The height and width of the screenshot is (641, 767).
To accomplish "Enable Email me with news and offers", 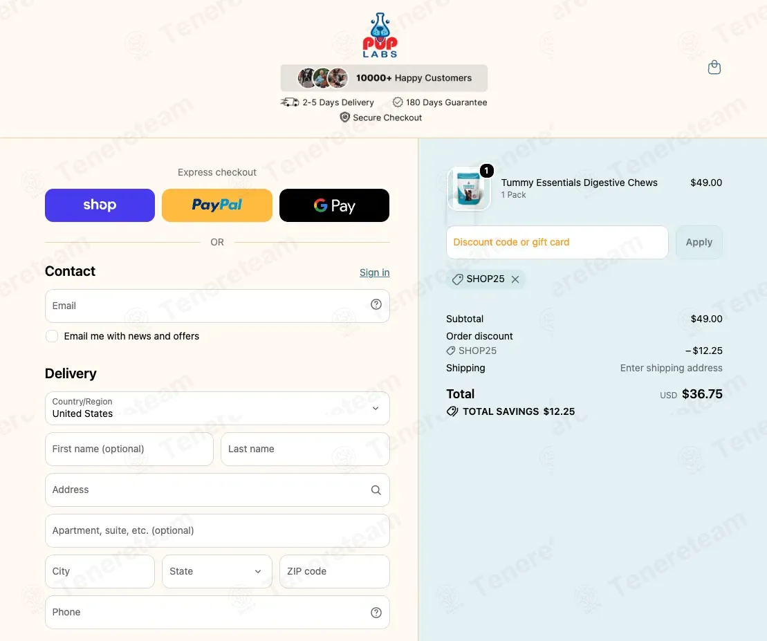I will click(x=52, y=336).
